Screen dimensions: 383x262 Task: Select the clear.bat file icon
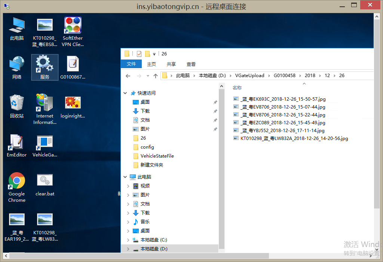coord(45,185)
